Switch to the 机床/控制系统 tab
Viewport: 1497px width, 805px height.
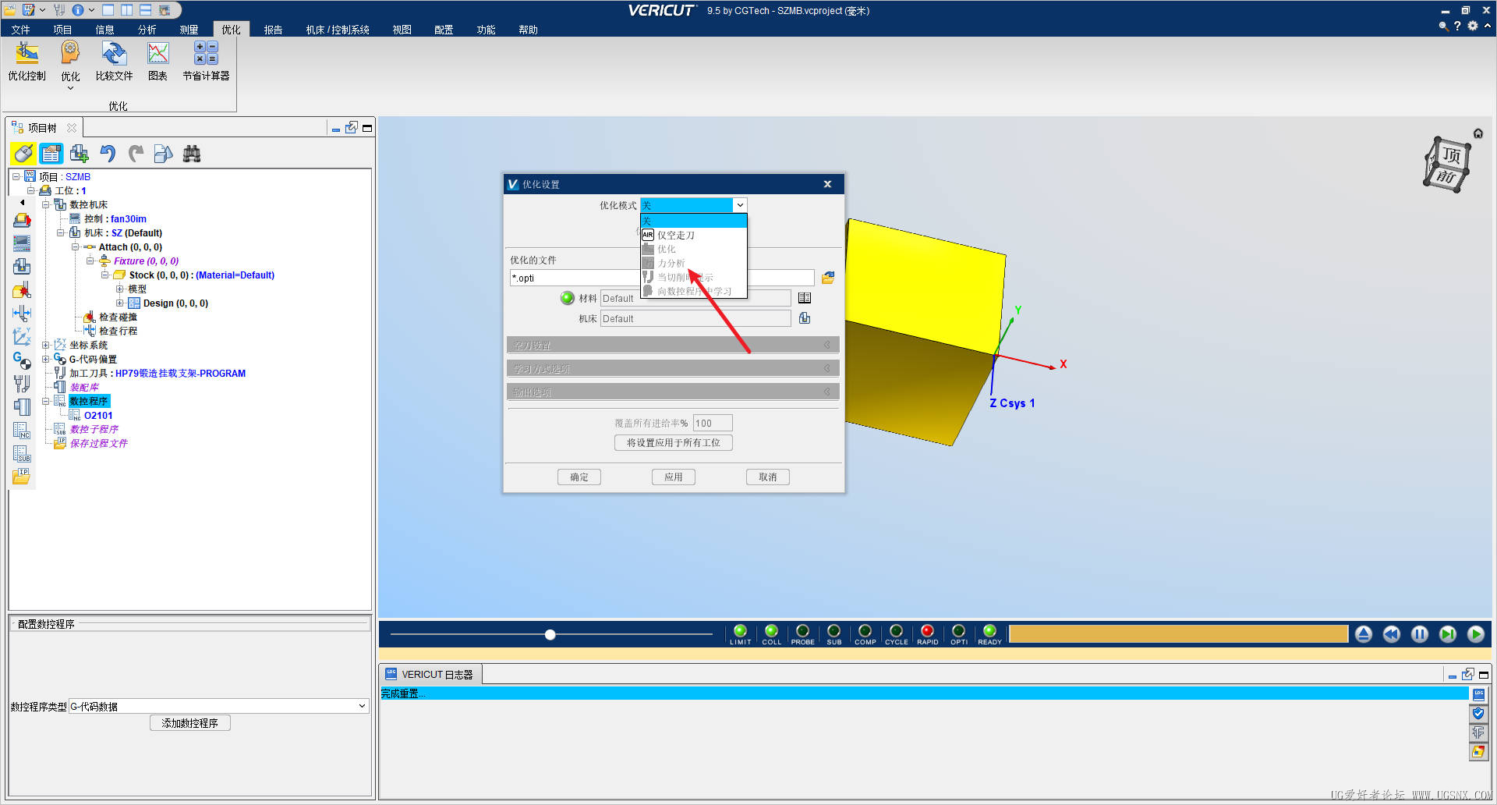click(337, 30)
